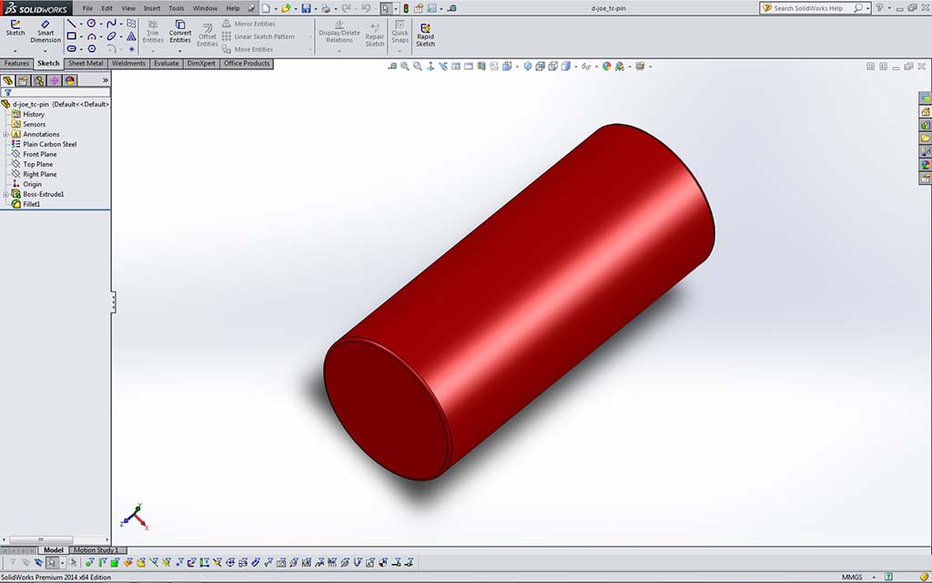932x583 pixels.
Task: Open the Smart Dimension dropdown arrow
Action: pos(45,51)
